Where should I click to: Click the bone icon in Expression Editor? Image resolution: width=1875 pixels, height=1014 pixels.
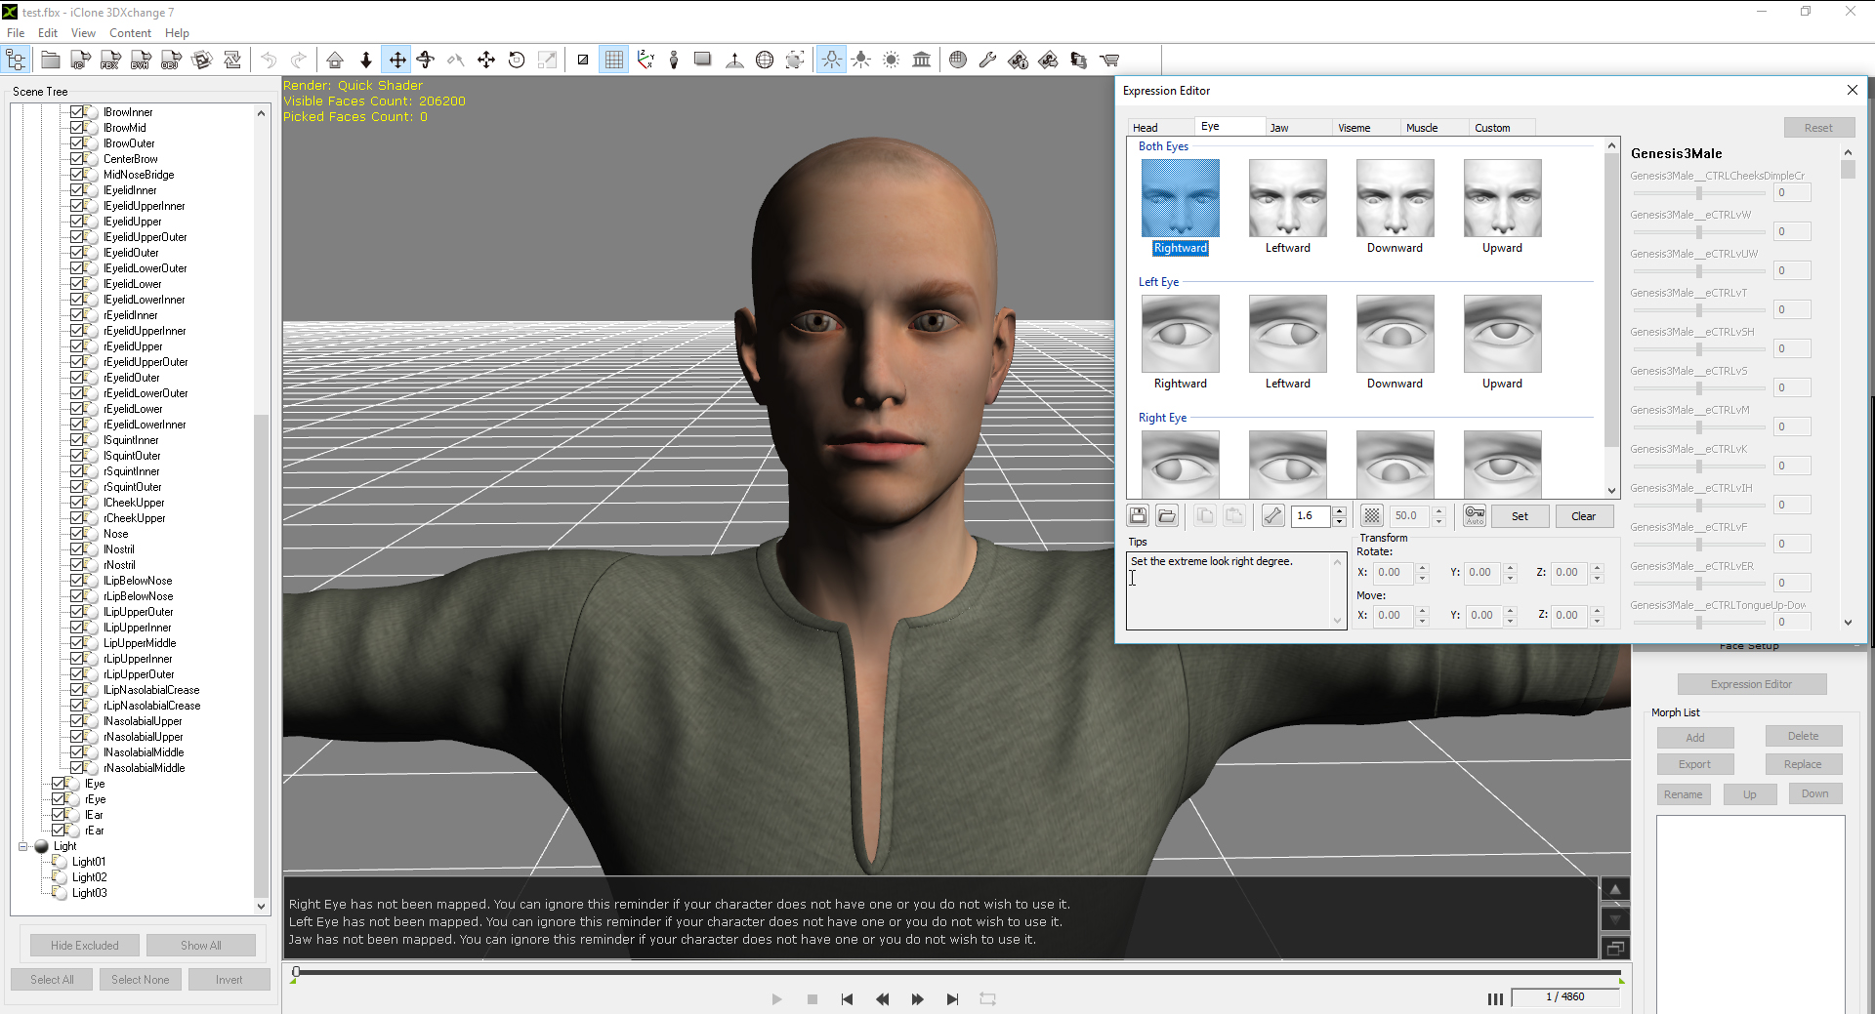click(x=1272, y=516)
